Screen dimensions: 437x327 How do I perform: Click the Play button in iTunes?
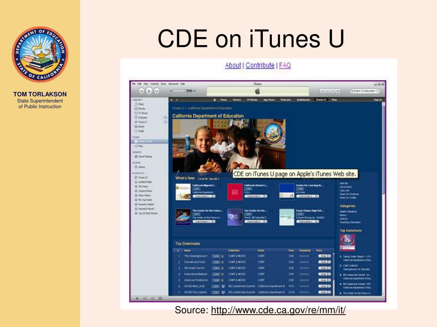pos(149,91)
